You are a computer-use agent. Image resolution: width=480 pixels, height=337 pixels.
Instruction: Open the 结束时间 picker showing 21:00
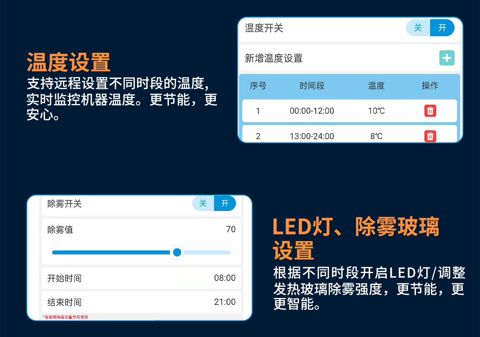(225, 302)
